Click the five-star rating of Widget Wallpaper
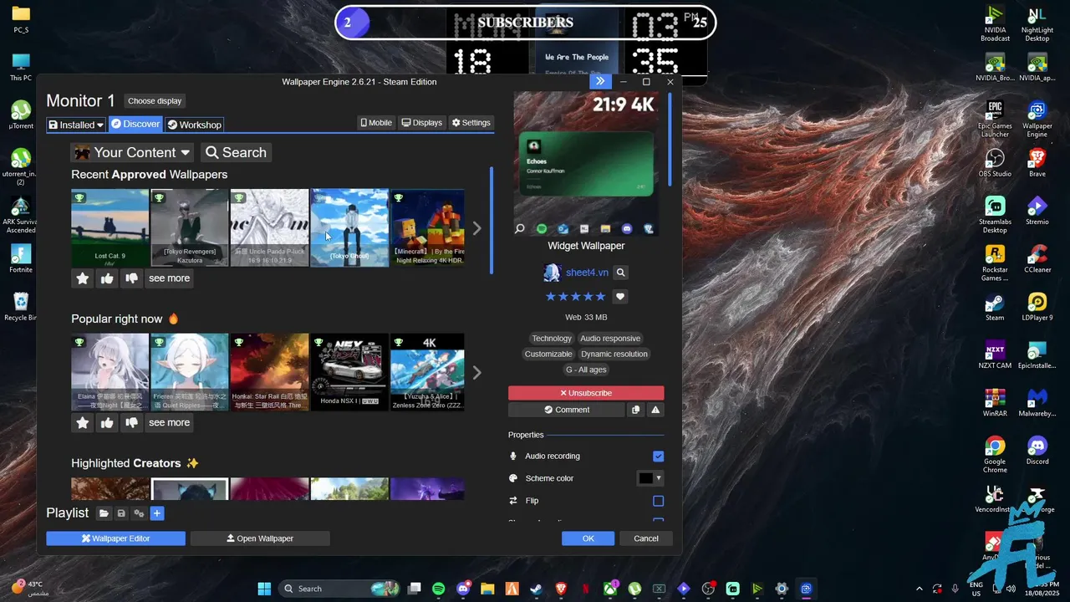The width and height of the screenshot is (1070, 602). (575, 297)
